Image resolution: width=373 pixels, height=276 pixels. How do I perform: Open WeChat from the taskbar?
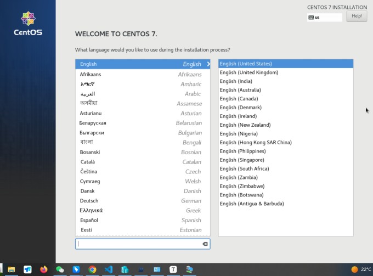tap(60, 269)
